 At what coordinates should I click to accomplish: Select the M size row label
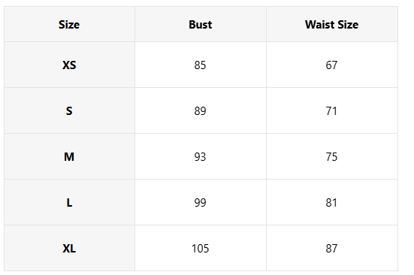pyautogui.click(x=69, y=157)
